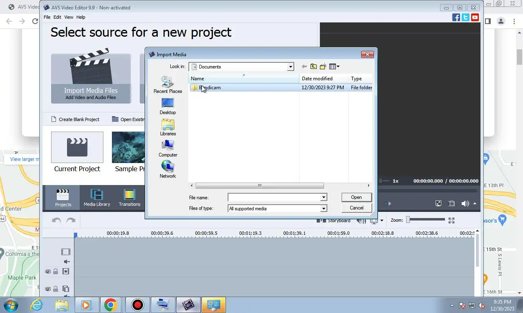Click the video effects track icon
Image resolution: width=523 pixels, height=313 pixels.
click(65, 271)
